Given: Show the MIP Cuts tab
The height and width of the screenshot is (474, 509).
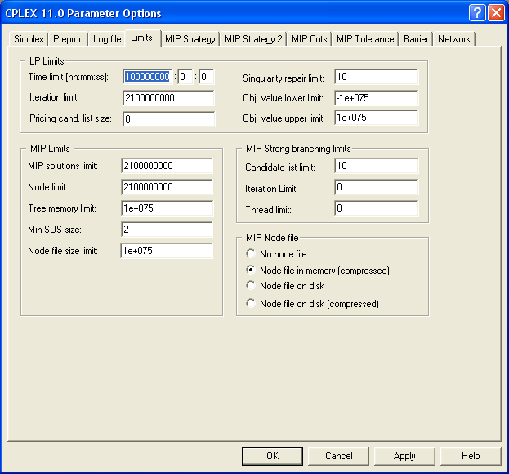Looking at the screenshot, I should tap(309, 39).
